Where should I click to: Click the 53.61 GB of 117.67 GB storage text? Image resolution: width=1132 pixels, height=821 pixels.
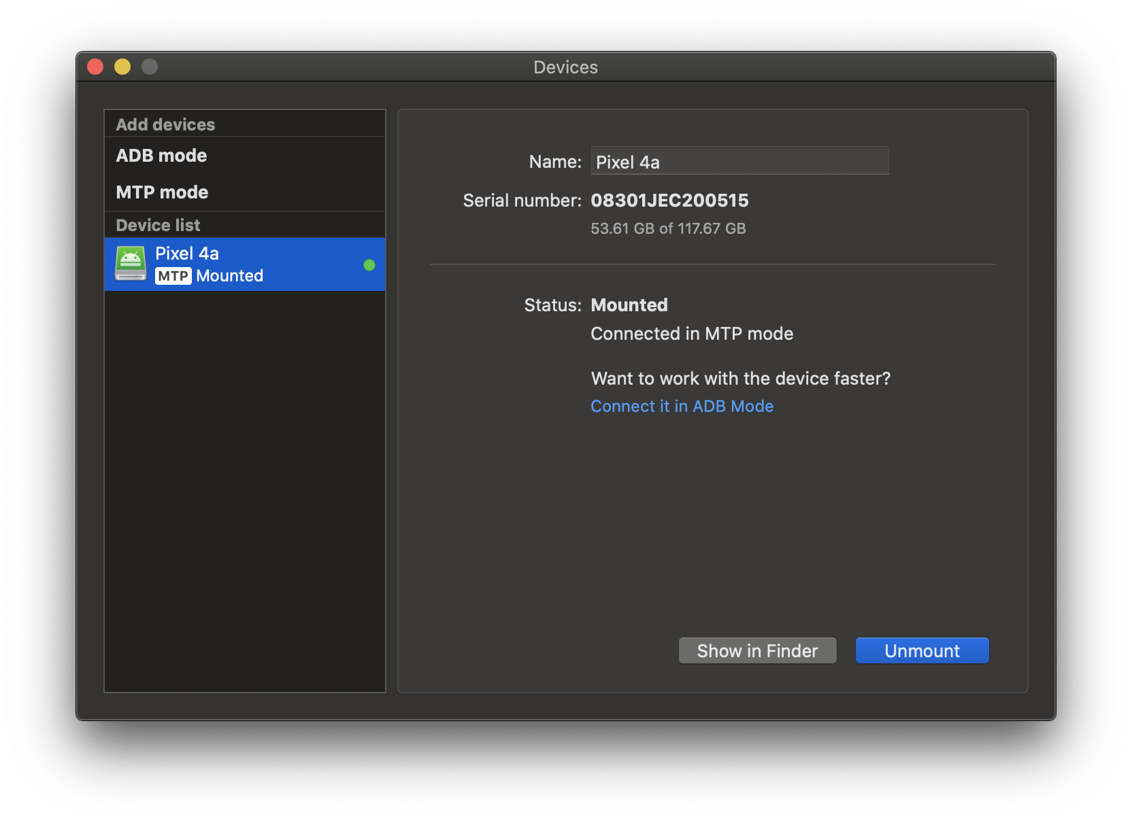668,228
